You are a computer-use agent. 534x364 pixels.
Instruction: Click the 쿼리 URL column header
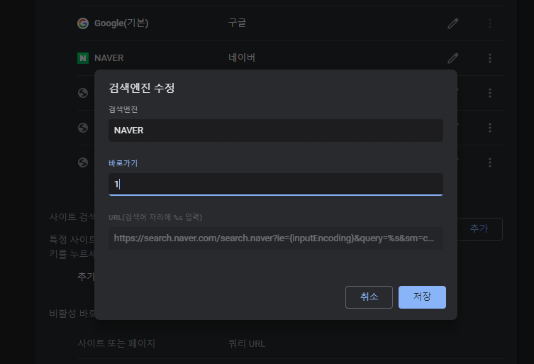[x=247, y=343]
